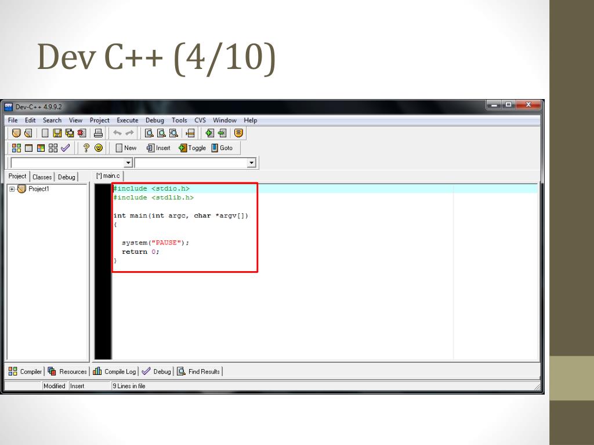Image resolution: width=594 pixels, height=445 pixels.
Task: Open the Edit menu
Action: tap(30, 121)
